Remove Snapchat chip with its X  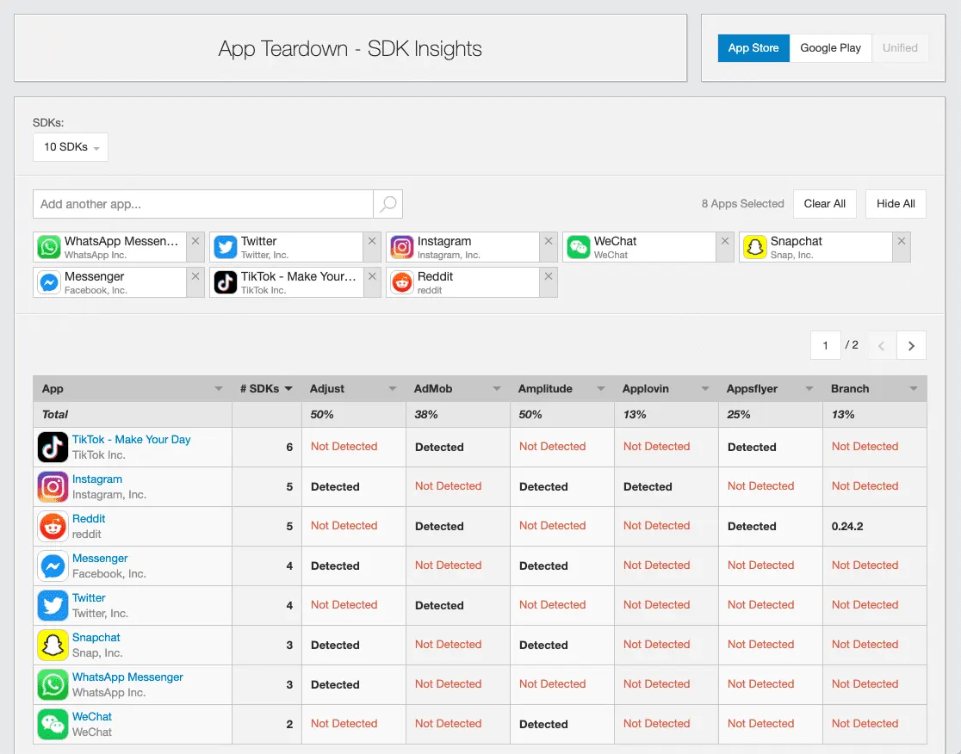(902, 241)
